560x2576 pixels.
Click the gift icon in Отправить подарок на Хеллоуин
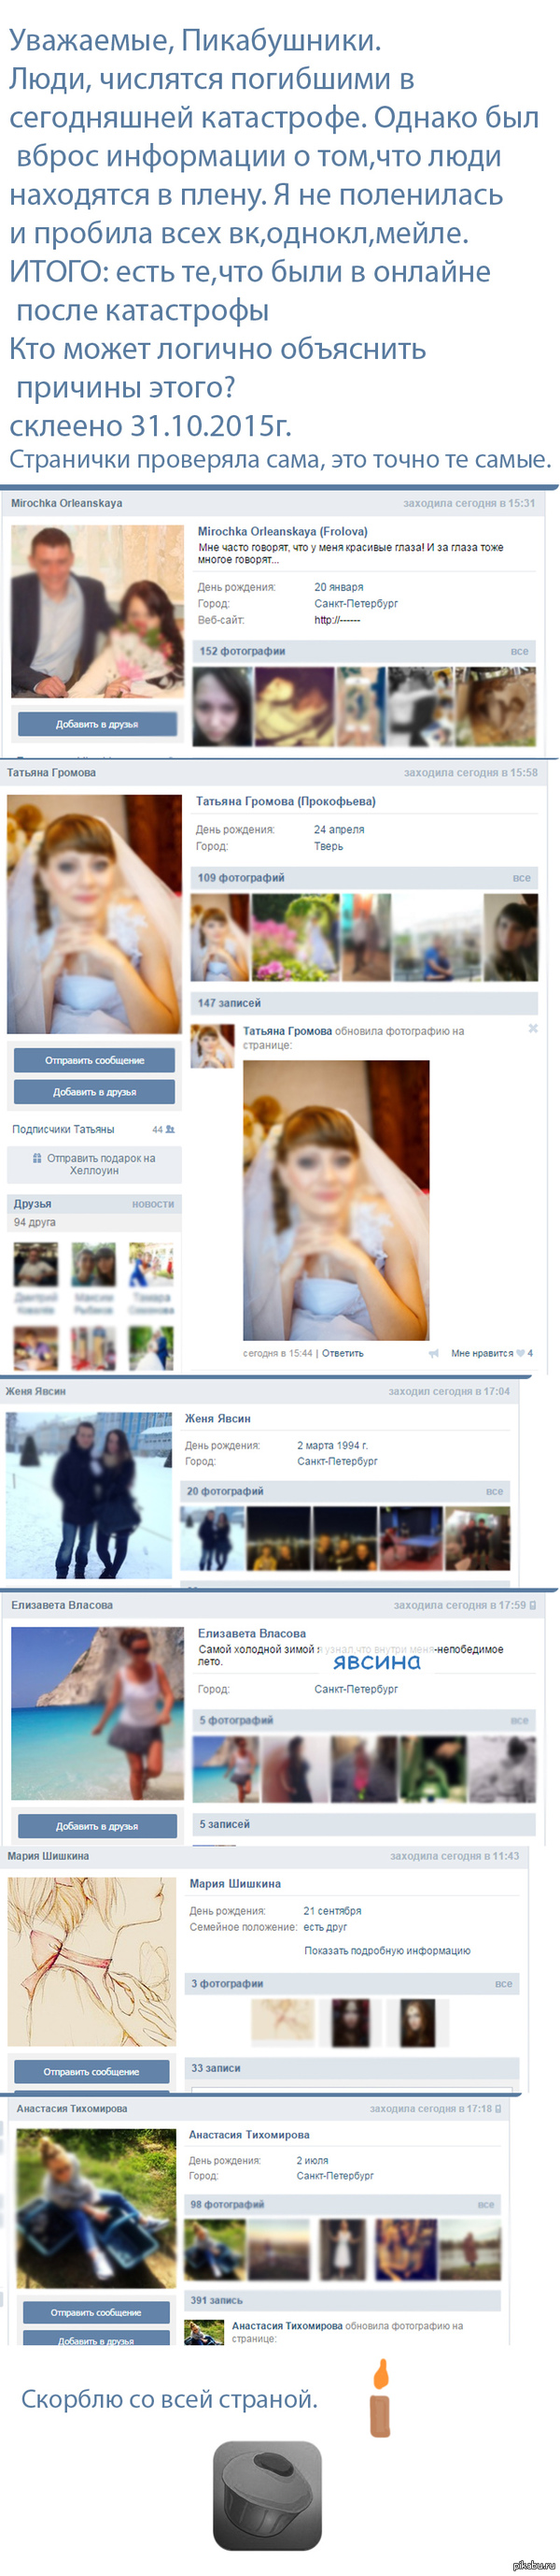click(x=37, y=1158)
